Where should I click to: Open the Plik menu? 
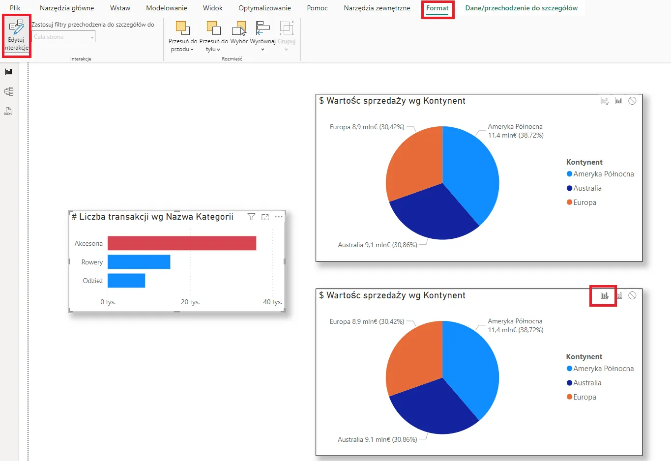[15, 8]
